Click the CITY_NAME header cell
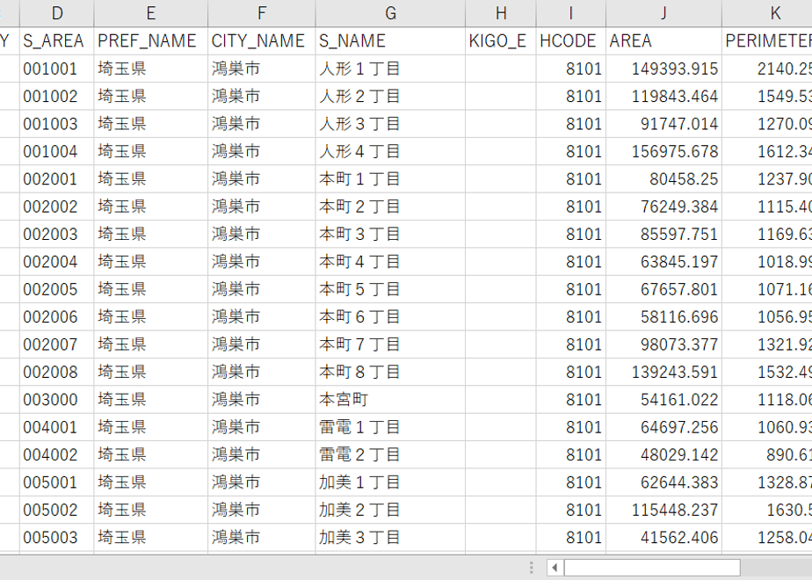The width and height of the screenshot is (812, 580). (262, 41)
